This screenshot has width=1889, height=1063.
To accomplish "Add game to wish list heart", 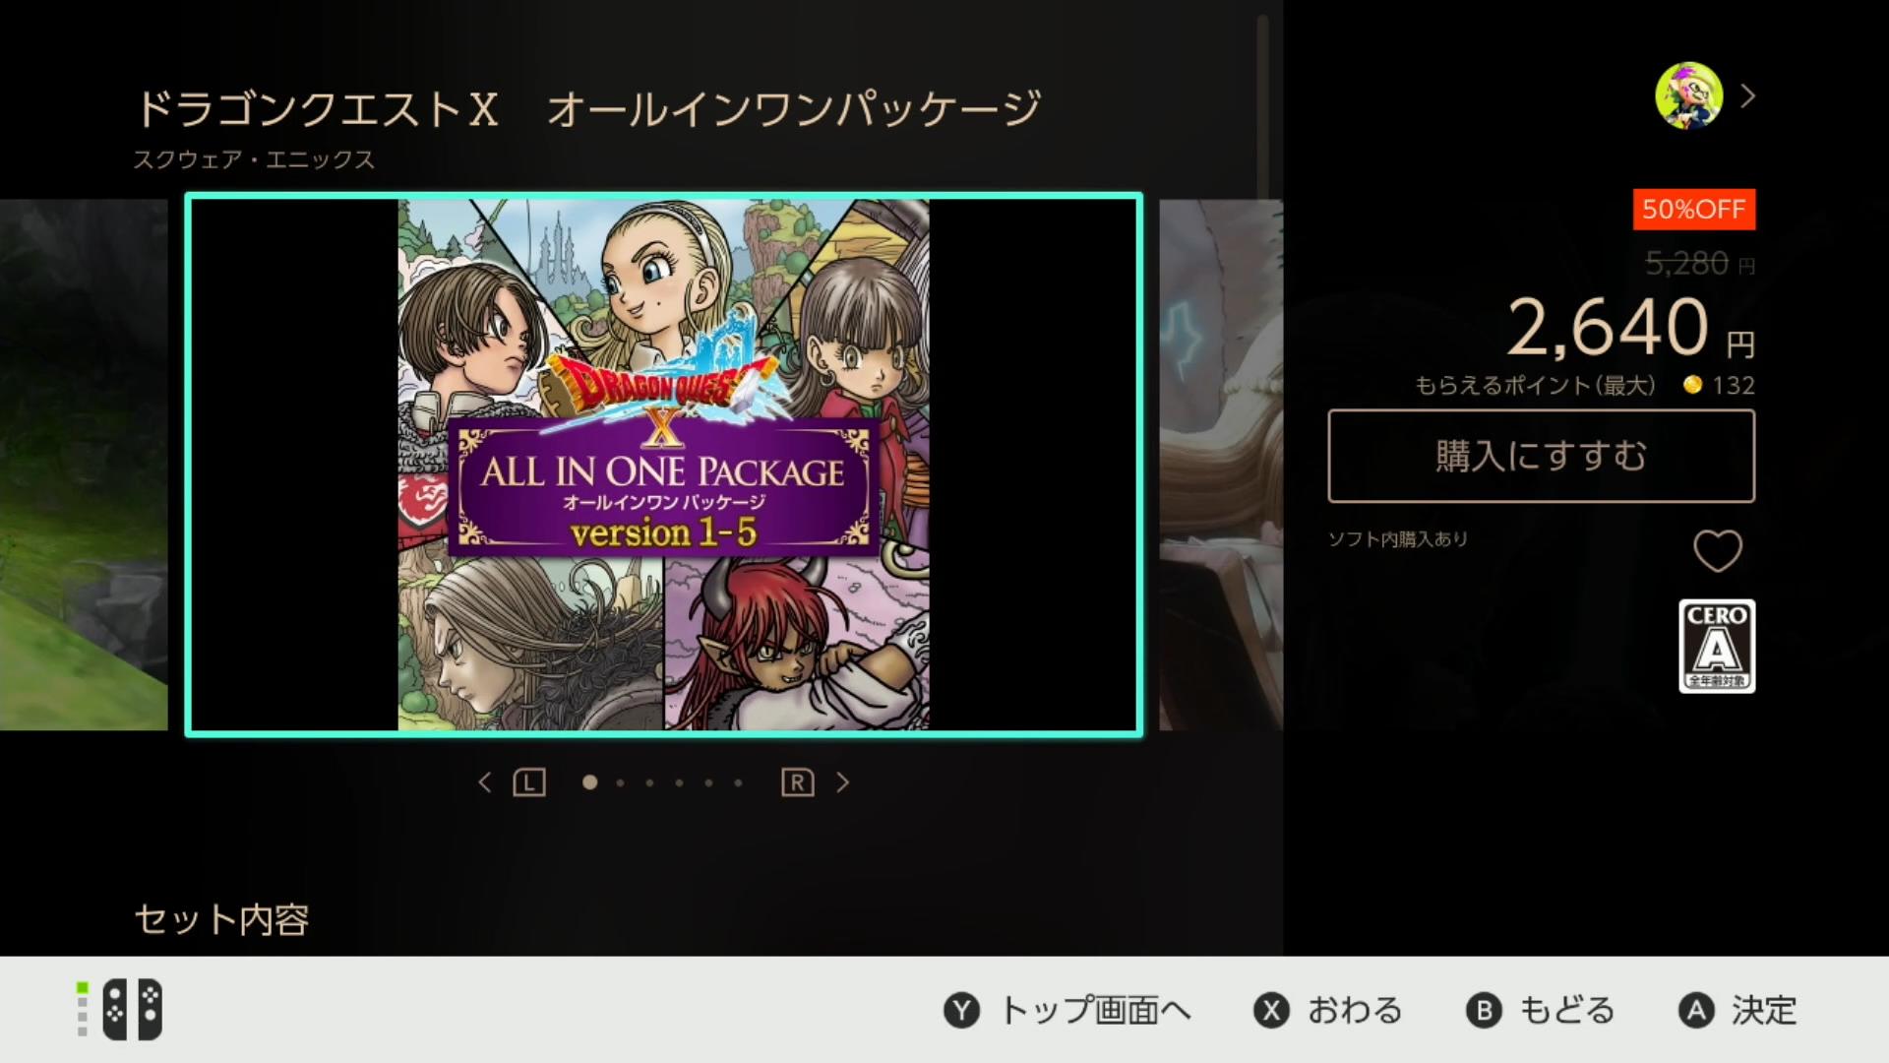I will tap(1718, 550).
